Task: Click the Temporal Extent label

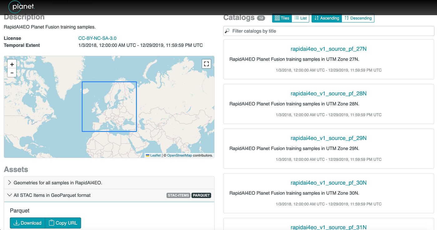Action: 22,45
